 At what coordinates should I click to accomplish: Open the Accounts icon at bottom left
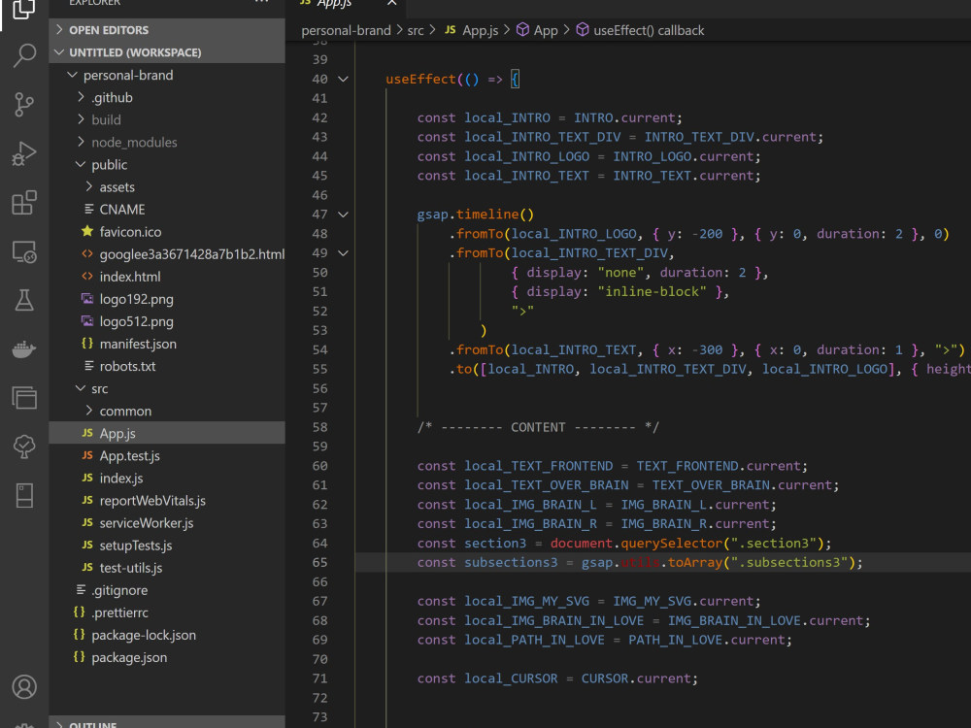pyautogui.click(x=24, y=688)
